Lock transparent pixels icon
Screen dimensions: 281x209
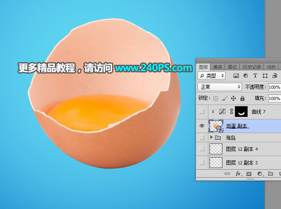[216, 98]
